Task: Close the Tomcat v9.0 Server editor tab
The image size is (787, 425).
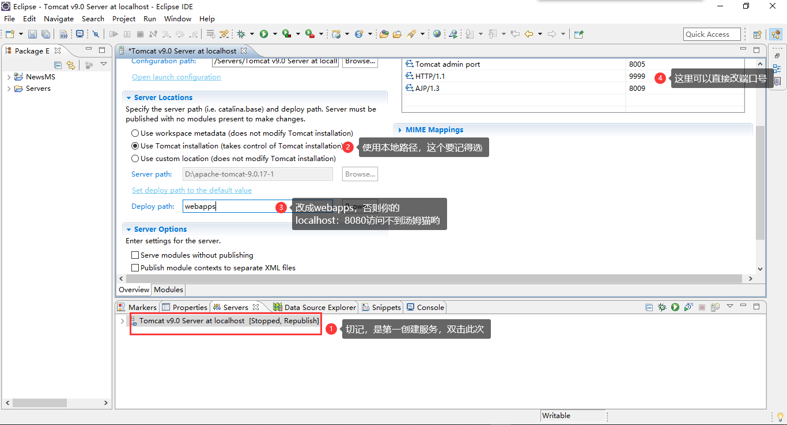Action: coord(244,51)
